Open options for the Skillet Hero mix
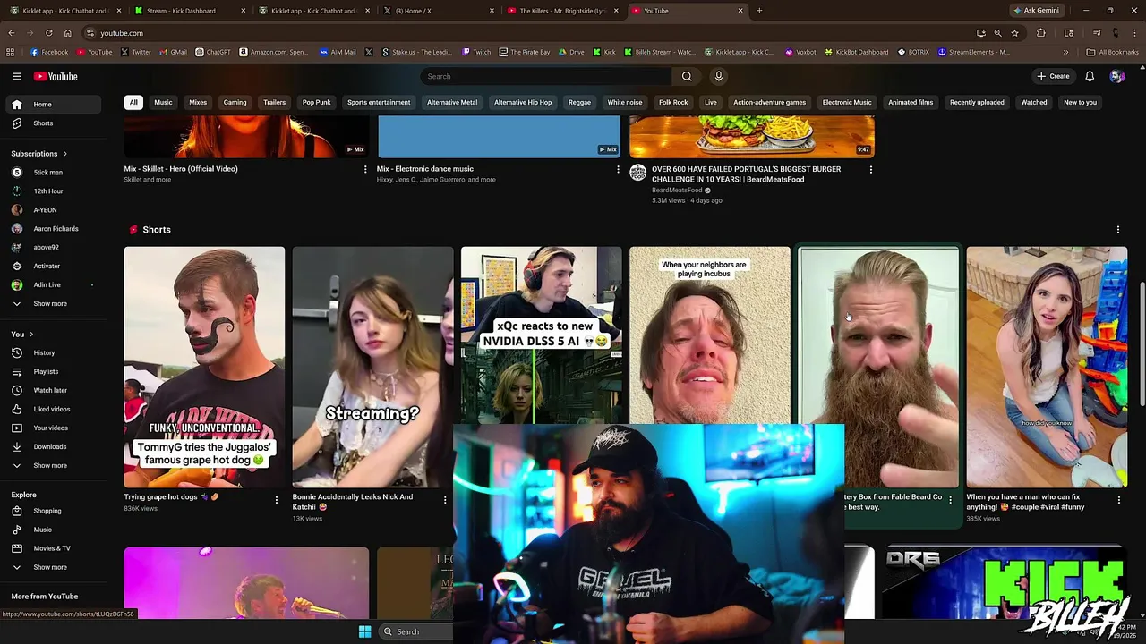Viewport: 1146px width, 644px height. pyautogui.click(x=364, y=169)
